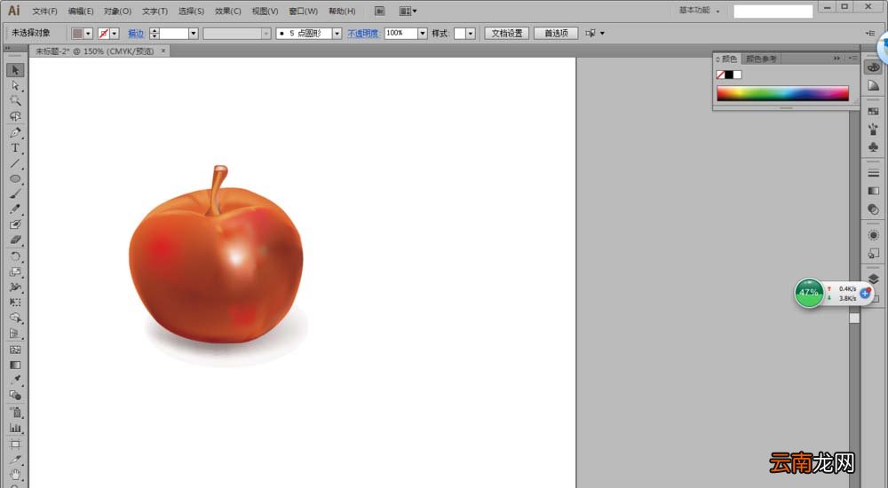Select the Slice tool

click(15, 459)
